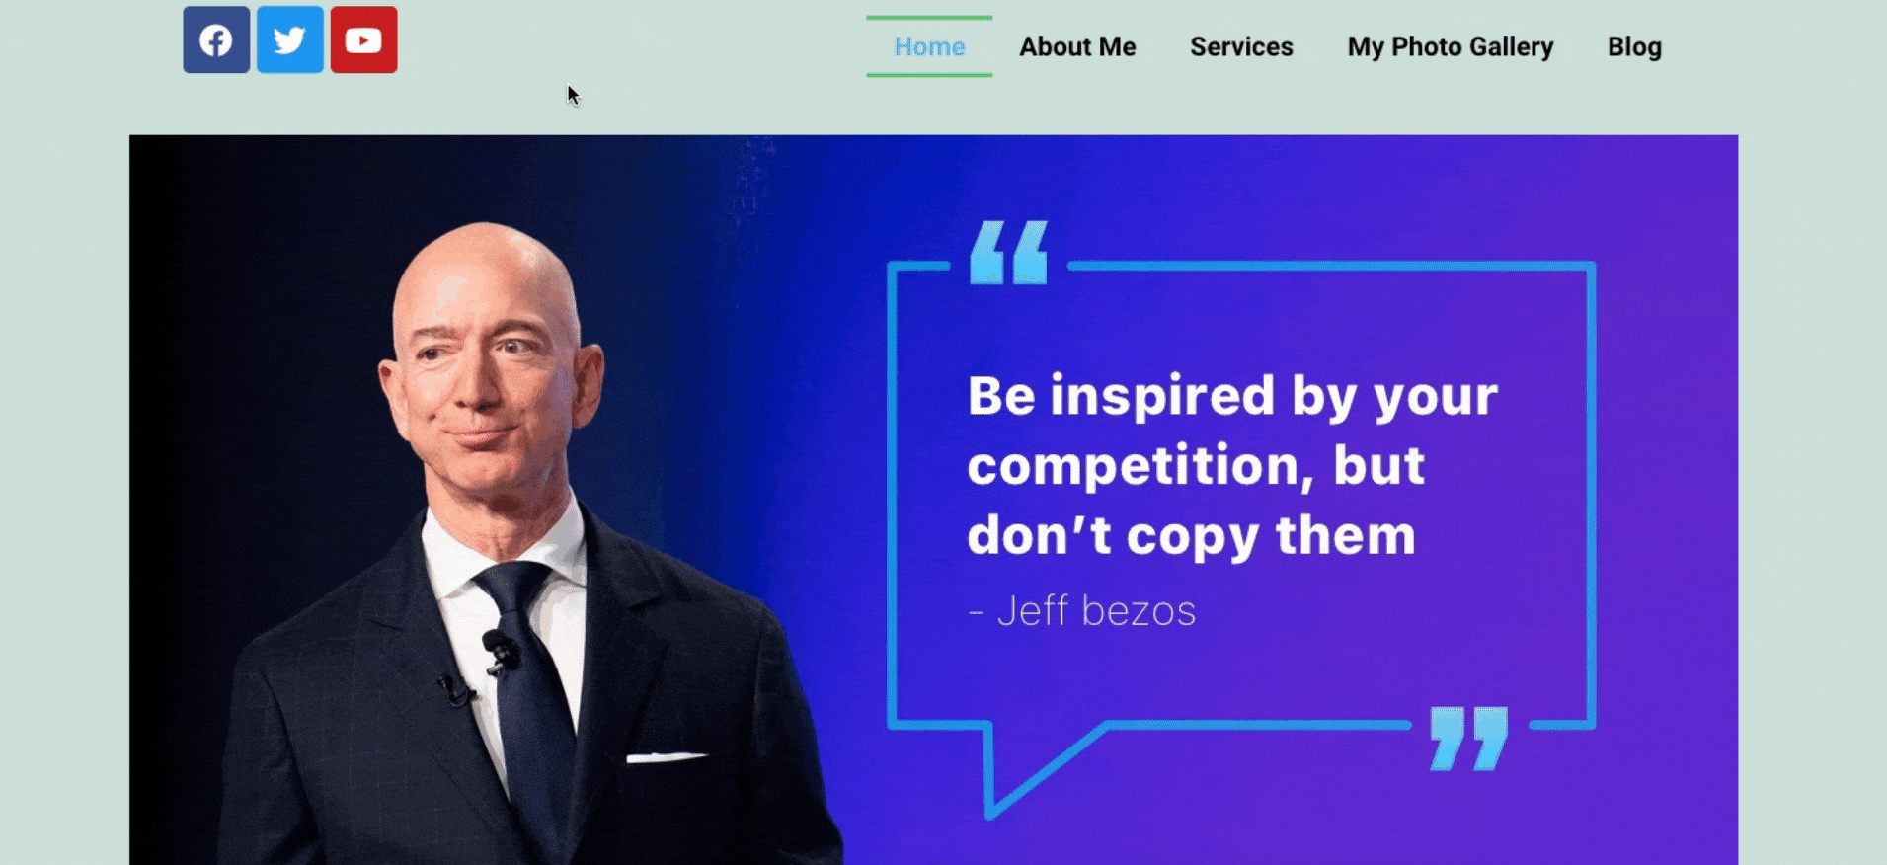Open the Facebook social link icon
The width and height of the screenshot is (1887, 865).
click(216, 40)
